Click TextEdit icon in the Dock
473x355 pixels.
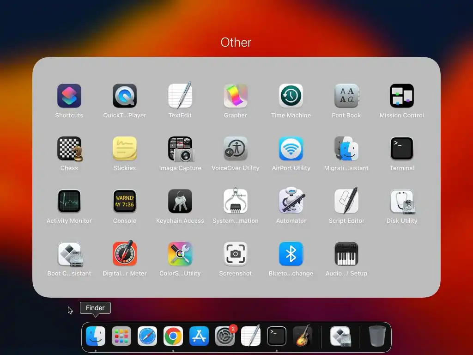(251, 336)
